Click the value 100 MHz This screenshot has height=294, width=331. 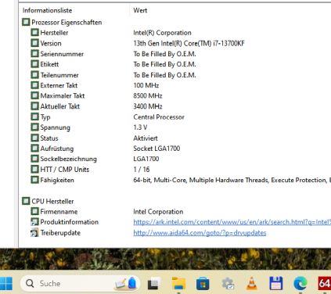[x=146, y=85]
